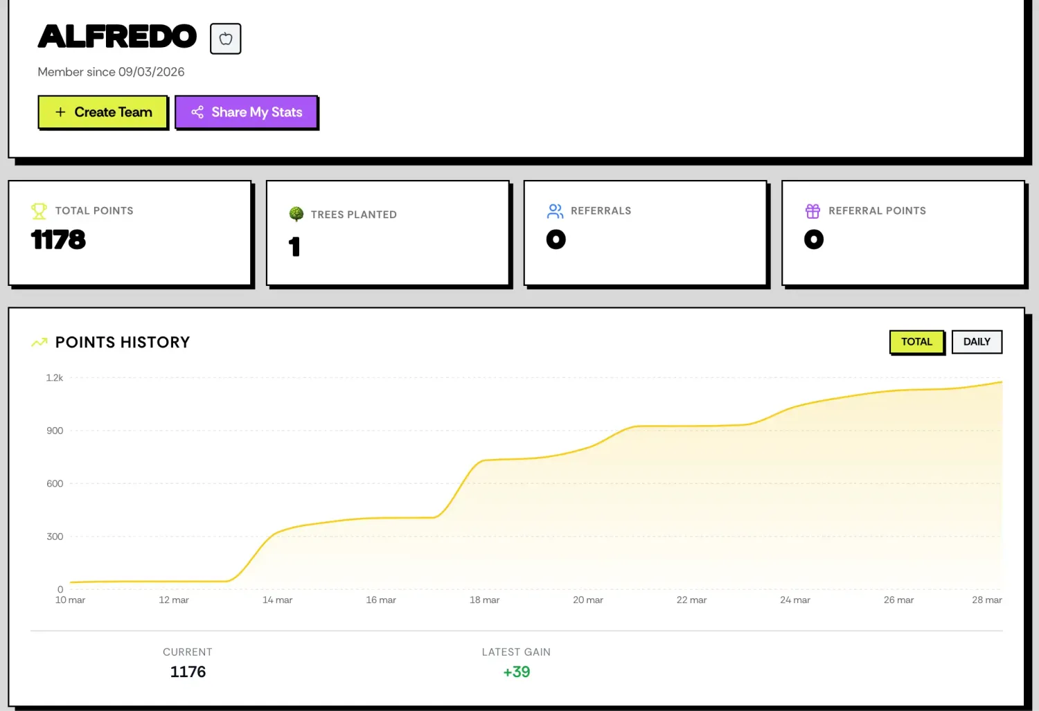Screen dimensions: 1039x711
Task: Click the trophy icon on Total Points card
Action: tap(39, 210)
